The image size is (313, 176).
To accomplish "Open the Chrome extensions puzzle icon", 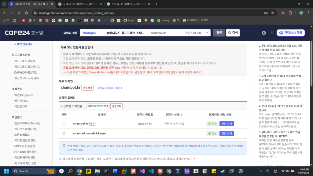I will tap(290, 13).
